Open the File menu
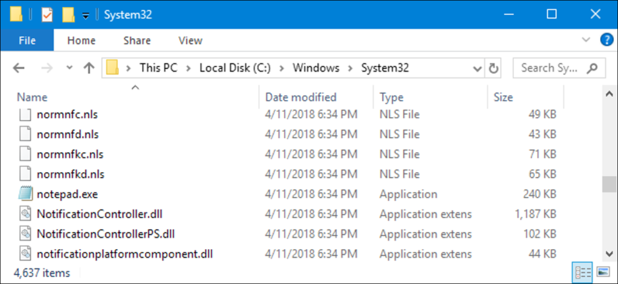 [27, 41]
